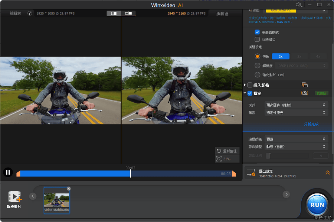Click the timeline playhead position marker
This screenshot has height=222, width=334.
click(130, 173)
